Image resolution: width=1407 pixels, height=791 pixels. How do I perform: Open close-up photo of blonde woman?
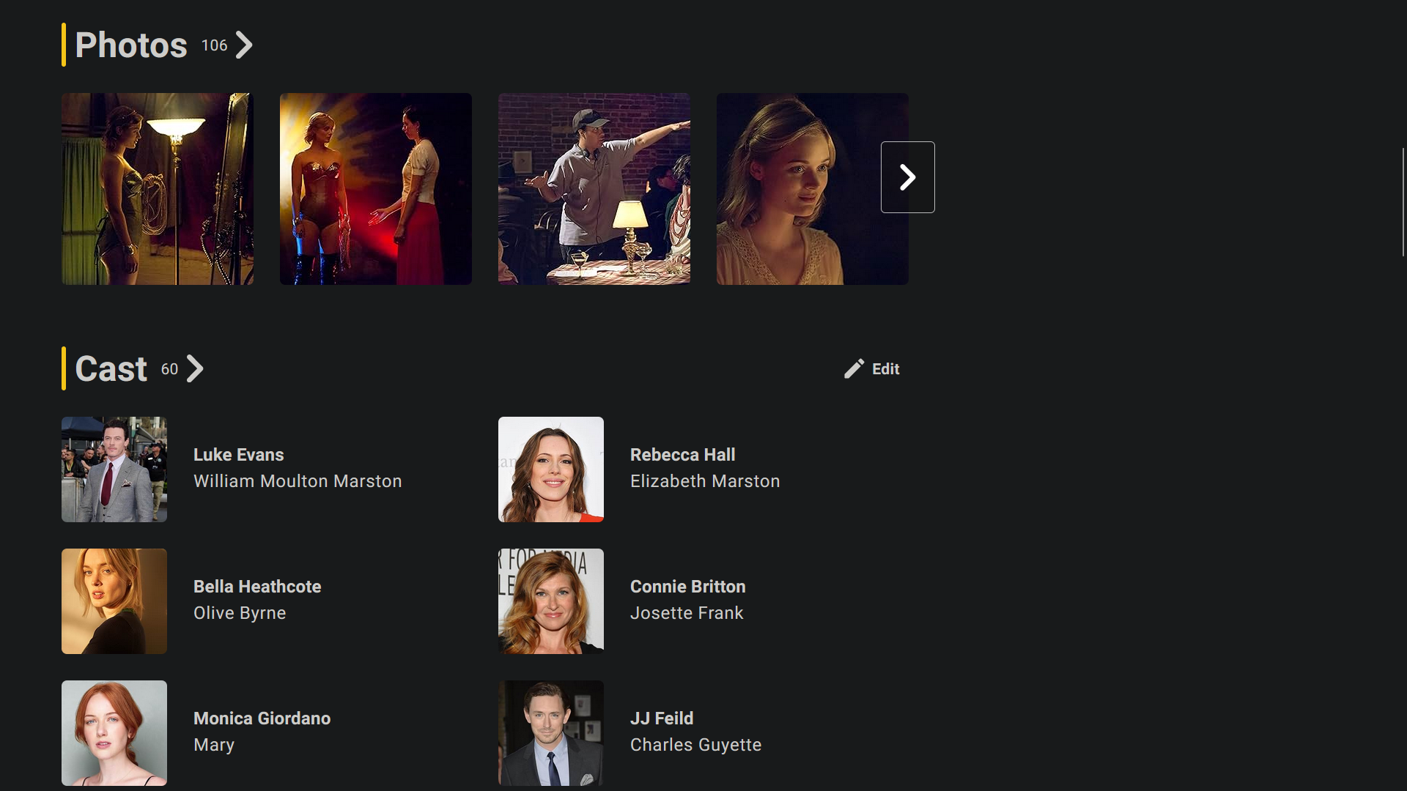point(799,189)
